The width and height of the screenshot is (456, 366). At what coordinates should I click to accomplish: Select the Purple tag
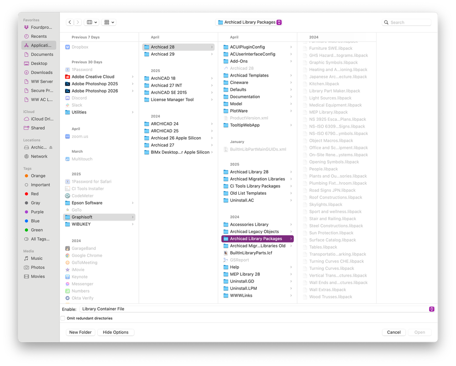(x=39, y=212)
